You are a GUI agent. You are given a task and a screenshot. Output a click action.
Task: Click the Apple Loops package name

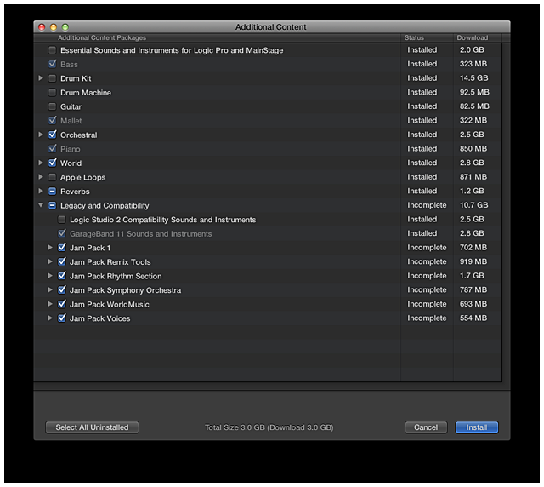tap(83, 177)
